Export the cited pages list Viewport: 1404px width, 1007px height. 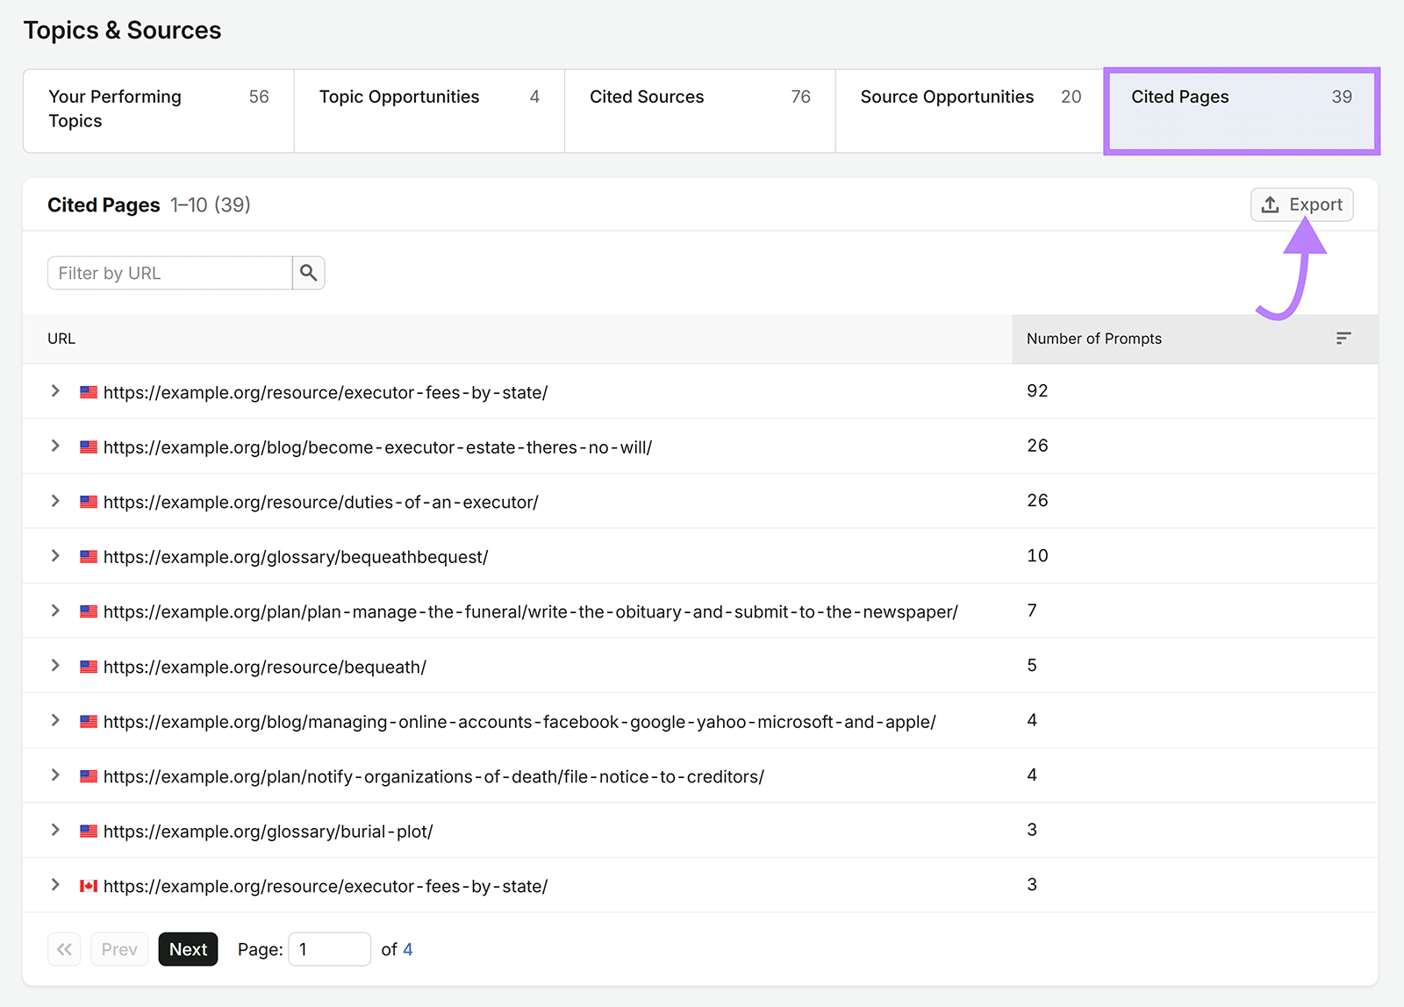[x=1302, y=204]
